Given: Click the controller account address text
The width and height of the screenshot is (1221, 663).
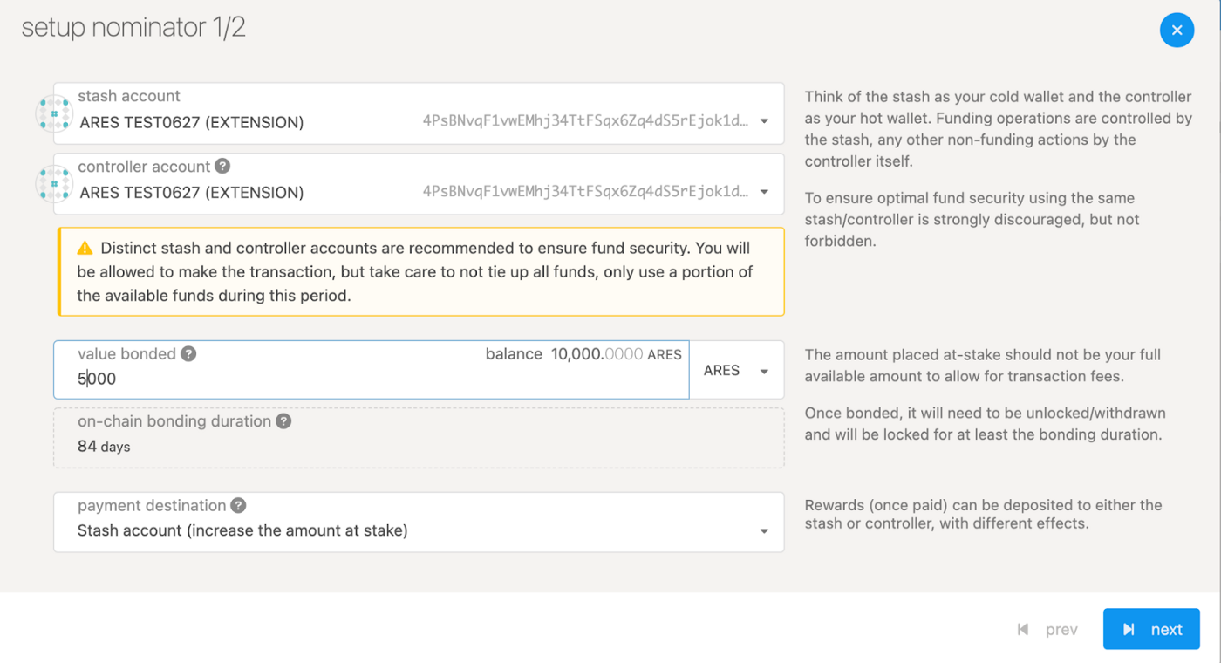Looking at the screenshot, I should (585, 191).
